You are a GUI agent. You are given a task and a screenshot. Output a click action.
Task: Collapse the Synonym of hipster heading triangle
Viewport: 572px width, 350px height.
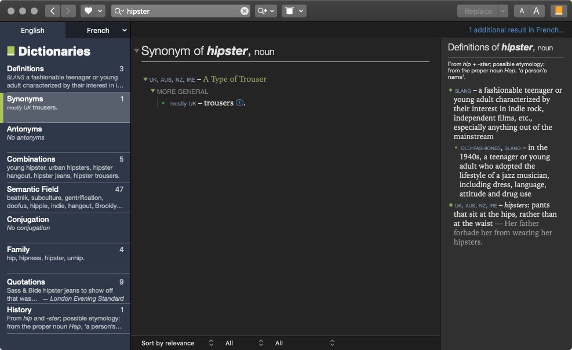(136, 50)
